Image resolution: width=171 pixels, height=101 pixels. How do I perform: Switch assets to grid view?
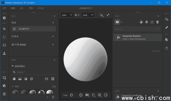point(53,79)
